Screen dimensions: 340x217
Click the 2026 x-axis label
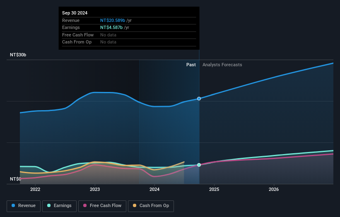(x=274, y=190)
